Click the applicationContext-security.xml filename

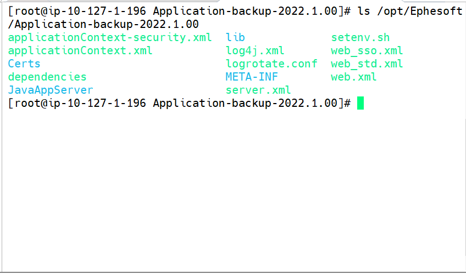(110, 38)
